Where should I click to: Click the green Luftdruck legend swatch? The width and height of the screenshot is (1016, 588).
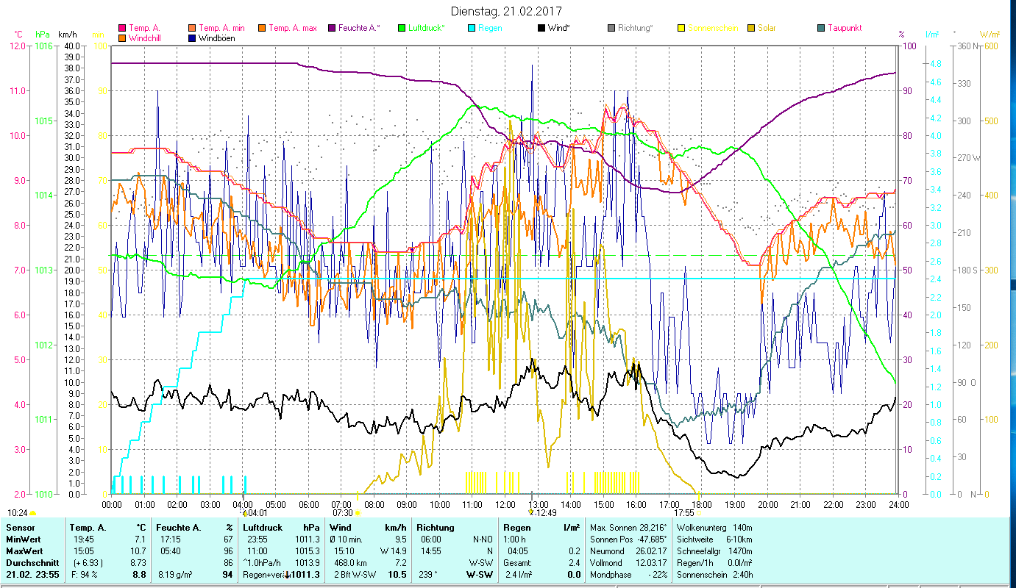pos(401,29)
